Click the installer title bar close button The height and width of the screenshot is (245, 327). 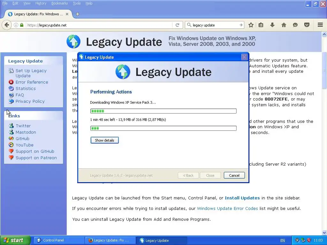pos(244,57)
